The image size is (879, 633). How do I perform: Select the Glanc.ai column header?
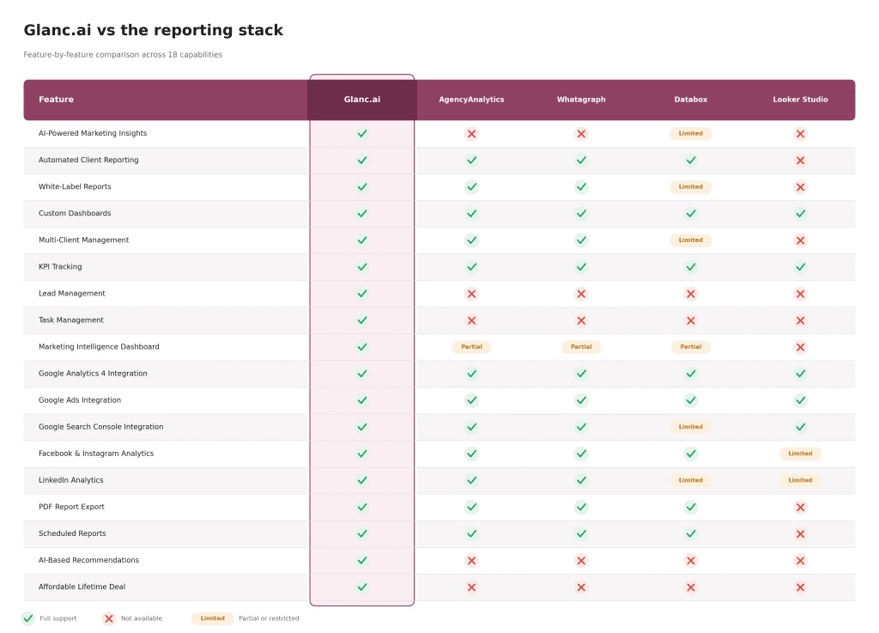(362, 100)
